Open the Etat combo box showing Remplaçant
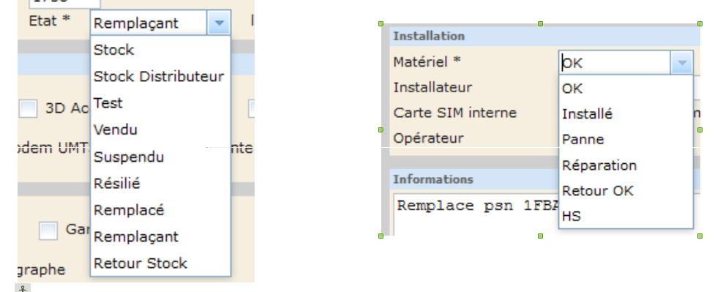 coord(160,23)
